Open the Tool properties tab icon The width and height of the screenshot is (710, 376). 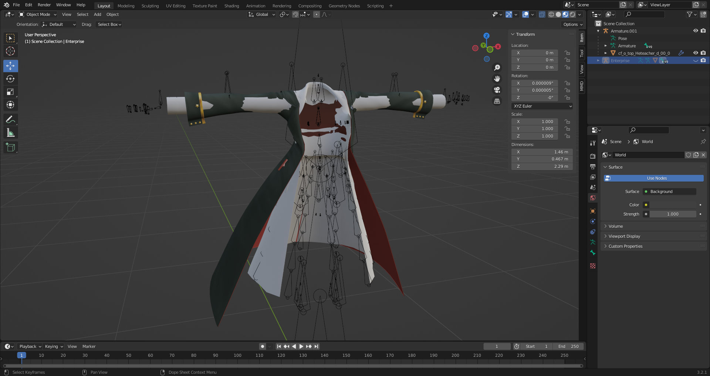pos(593,143)
